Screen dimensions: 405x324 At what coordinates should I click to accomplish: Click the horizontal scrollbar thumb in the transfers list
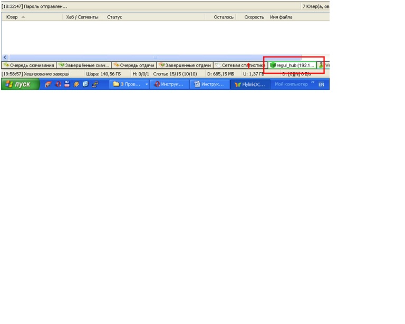(155, 58)
